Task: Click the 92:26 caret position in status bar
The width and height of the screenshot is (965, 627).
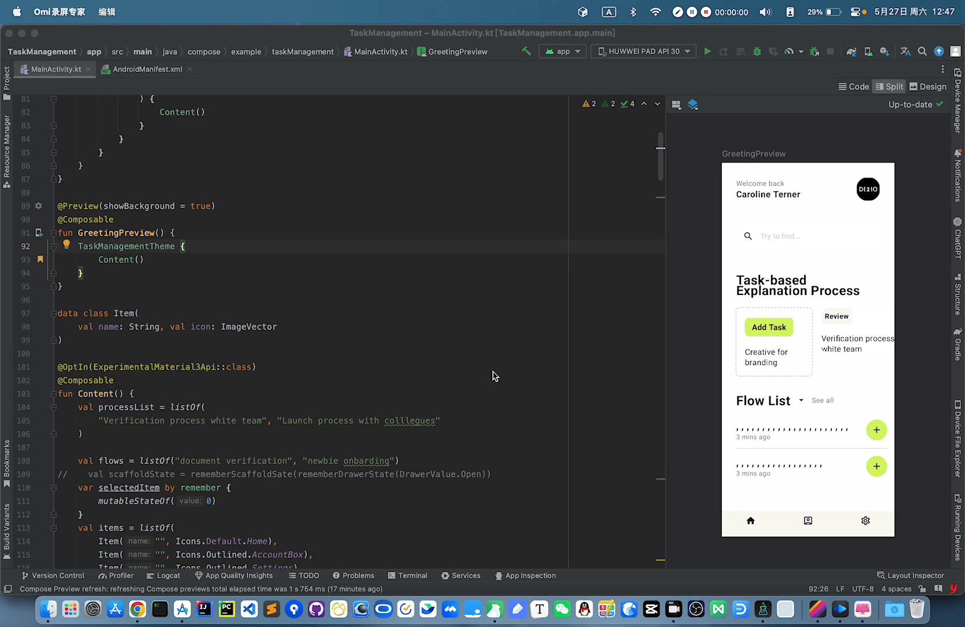Action: 818,589
